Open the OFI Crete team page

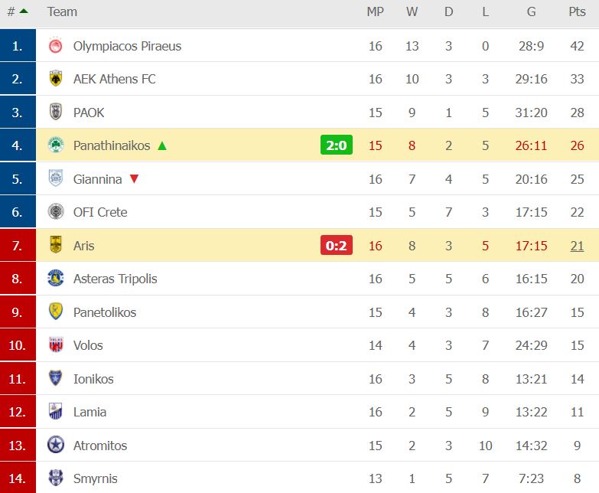point(100,212)
